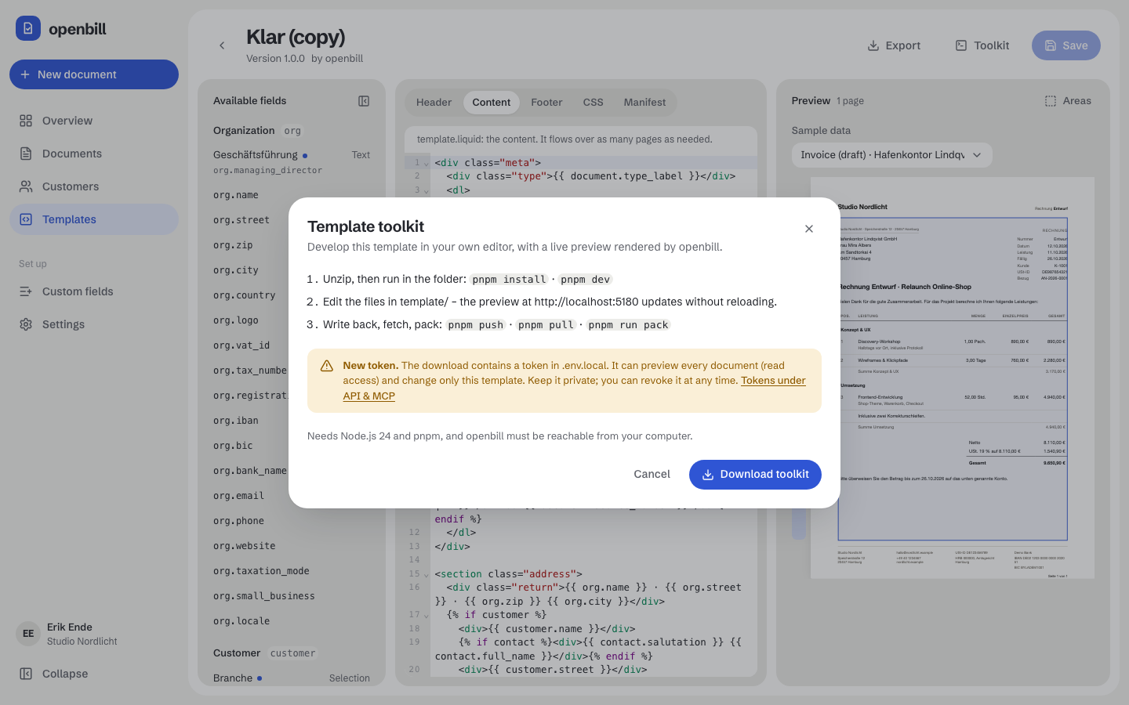Click the back arrow next to Klar (copy)
Image resolution: width=1129 pixels, height=705 pixels.
click(x=222, y=45)
